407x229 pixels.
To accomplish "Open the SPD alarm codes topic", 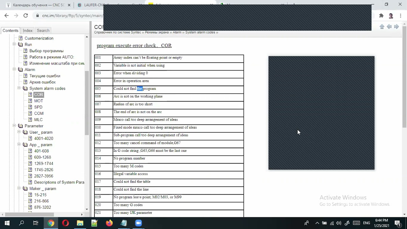I will click(x=38, y=107).
